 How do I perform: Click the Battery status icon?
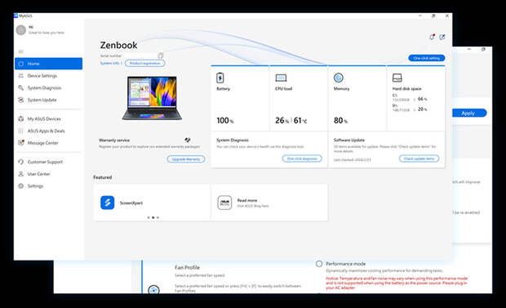click(x=220, y=78)
